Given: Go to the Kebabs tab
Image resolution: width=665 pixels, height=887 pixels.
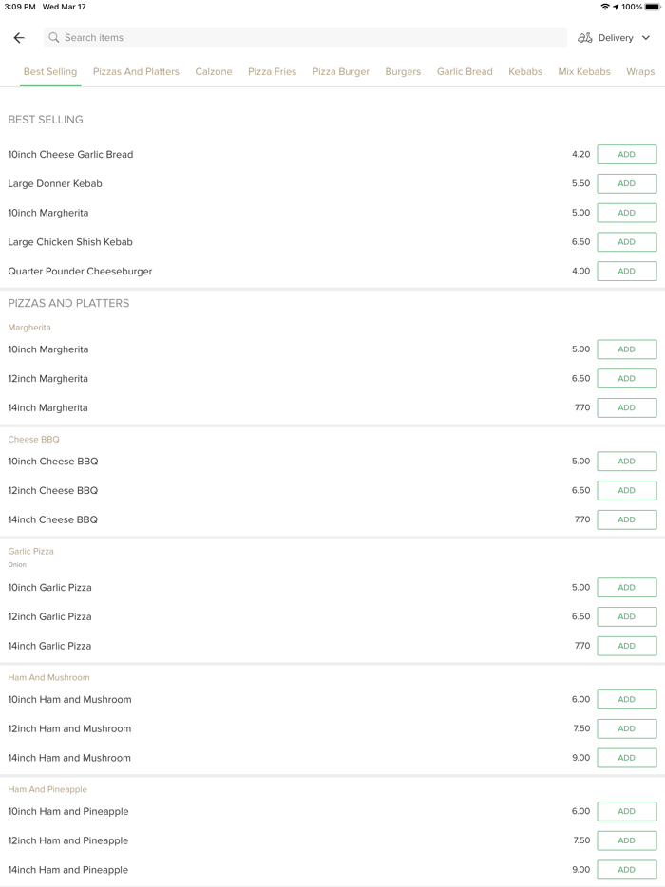Looking at the screenshot, I should click(525, 72).
